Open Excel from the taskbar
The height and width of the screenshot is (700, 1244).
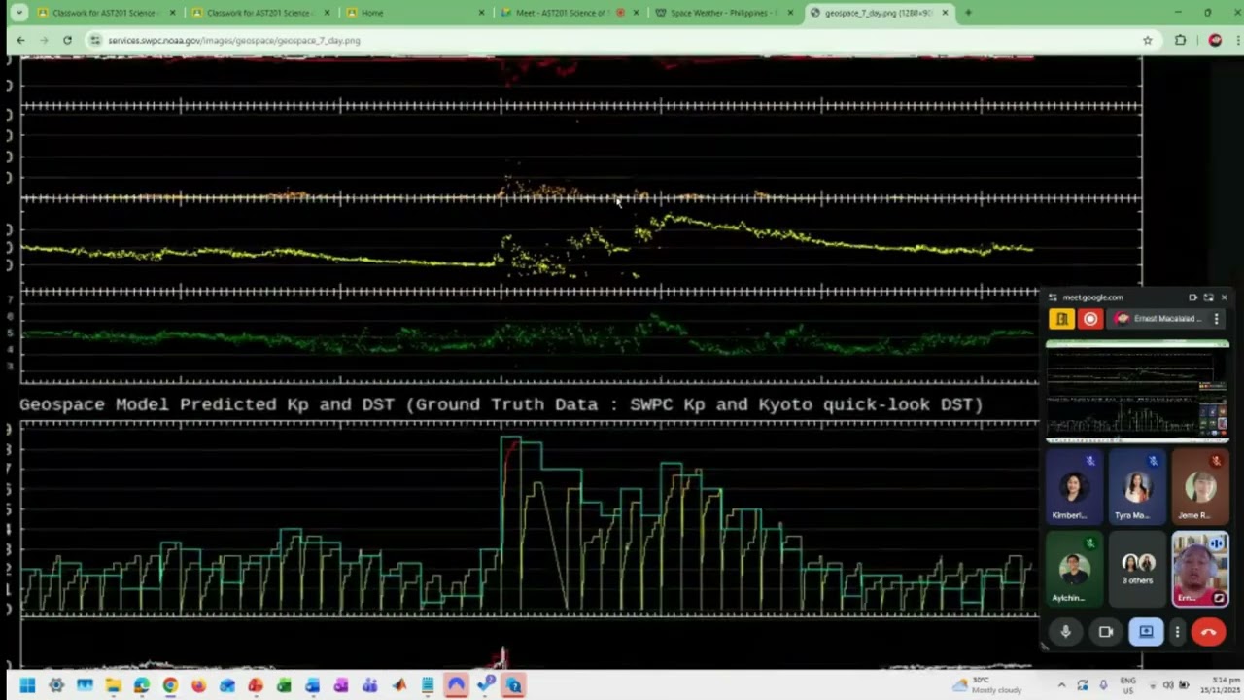[284, 685]
